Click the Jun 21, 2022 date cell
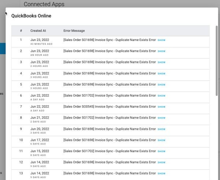 (40, 117)
